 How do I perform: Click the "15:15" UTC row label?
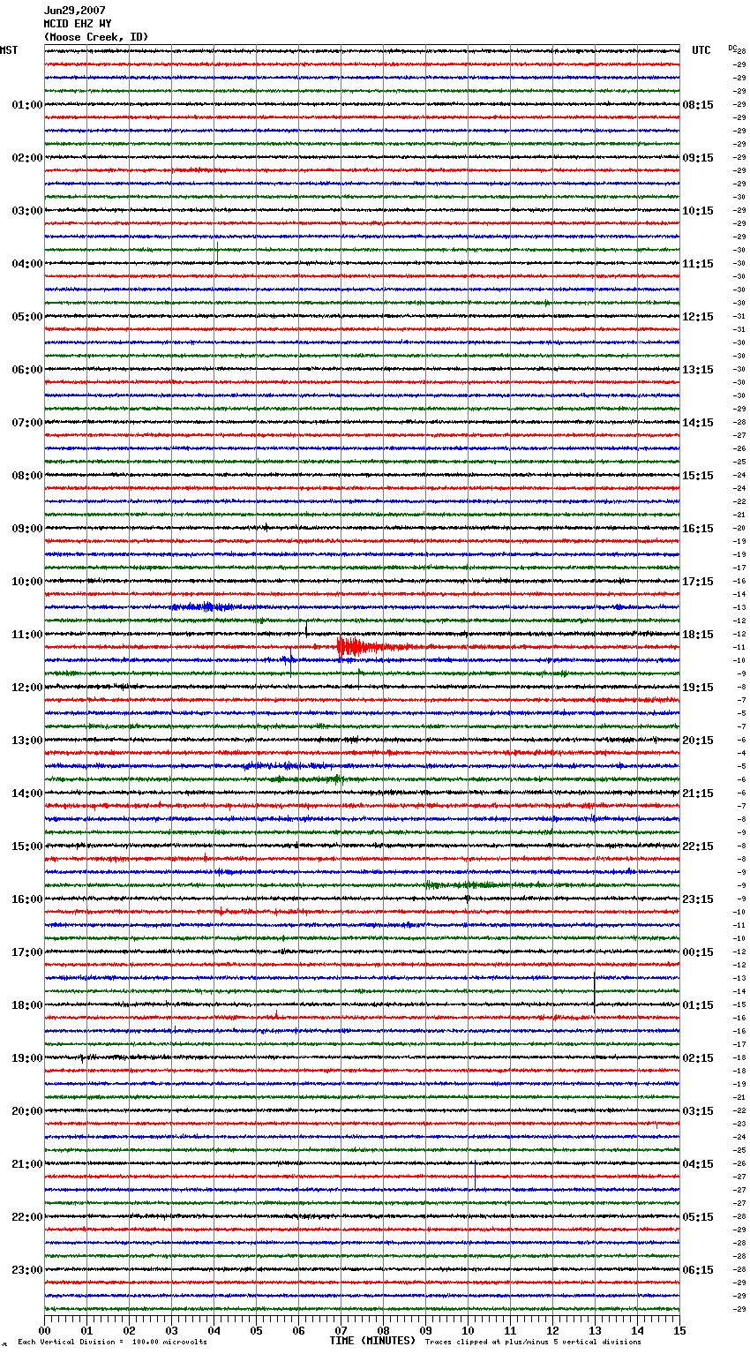[x=698, y=476]
